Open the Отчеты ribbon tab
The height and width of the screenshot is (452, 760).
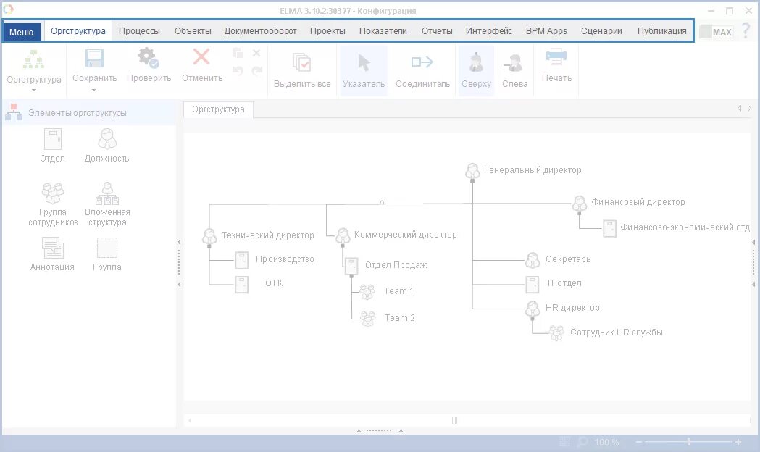(x=437, y=31)
